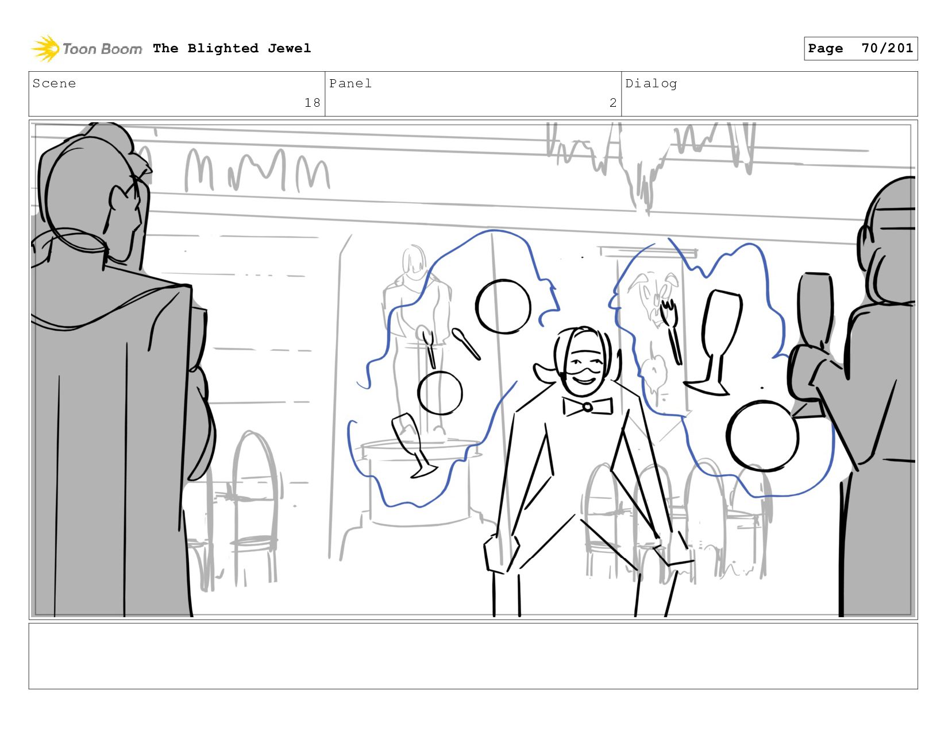Click the 'Scene' header label
948x732 pixels.
click(x=54, y=83)
